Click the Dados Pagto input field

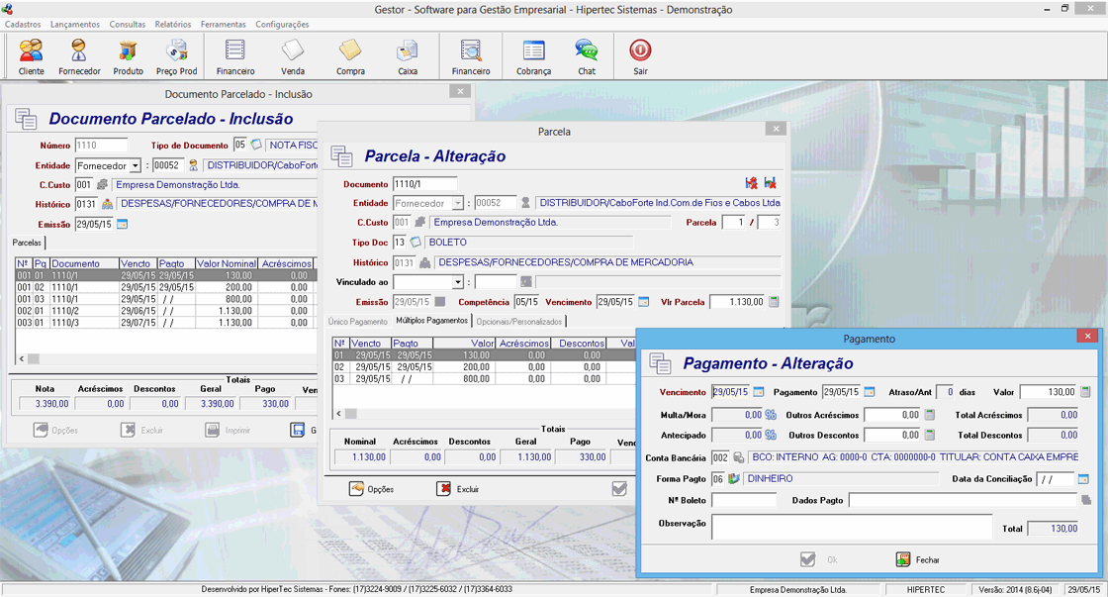[x=964, y=500]
